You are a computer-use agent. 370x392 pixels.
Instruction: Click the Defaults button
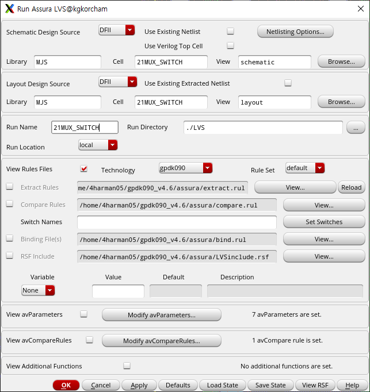178,385
